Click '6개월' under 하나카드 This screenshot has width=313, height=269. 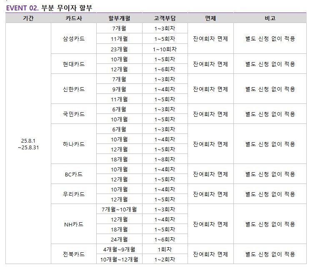click(x=119, y=129)
